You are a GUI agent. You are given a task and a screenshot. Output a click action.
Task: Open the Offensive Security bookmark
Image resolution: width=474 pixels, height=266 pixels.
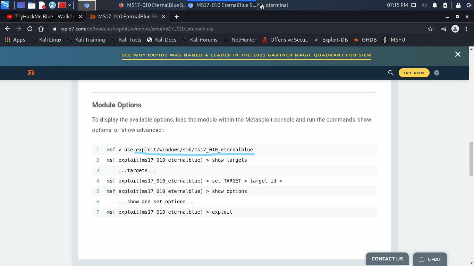point(285,40)
